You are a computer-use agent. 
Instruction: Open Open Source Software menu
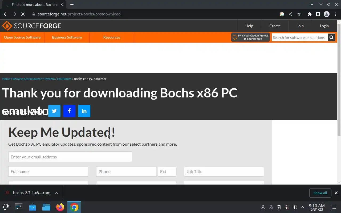[x=22, y=37]
